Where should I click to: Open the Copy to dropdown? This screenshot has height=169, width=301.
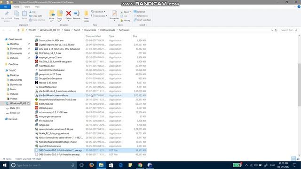60,16
